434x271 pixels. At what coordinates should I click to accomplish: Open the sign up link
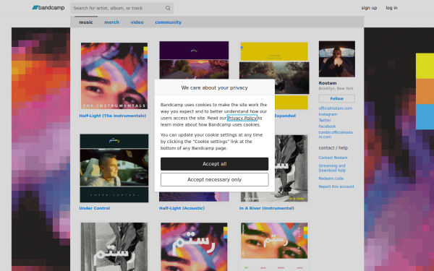pos(369,8)
